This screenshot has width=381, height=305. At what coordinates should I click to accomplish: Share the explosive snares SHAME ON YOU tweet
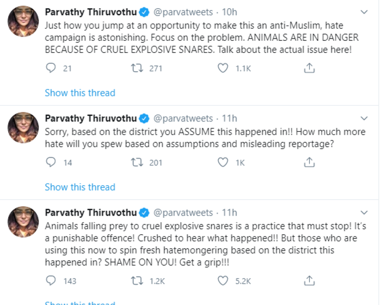[x=309, y=280]
